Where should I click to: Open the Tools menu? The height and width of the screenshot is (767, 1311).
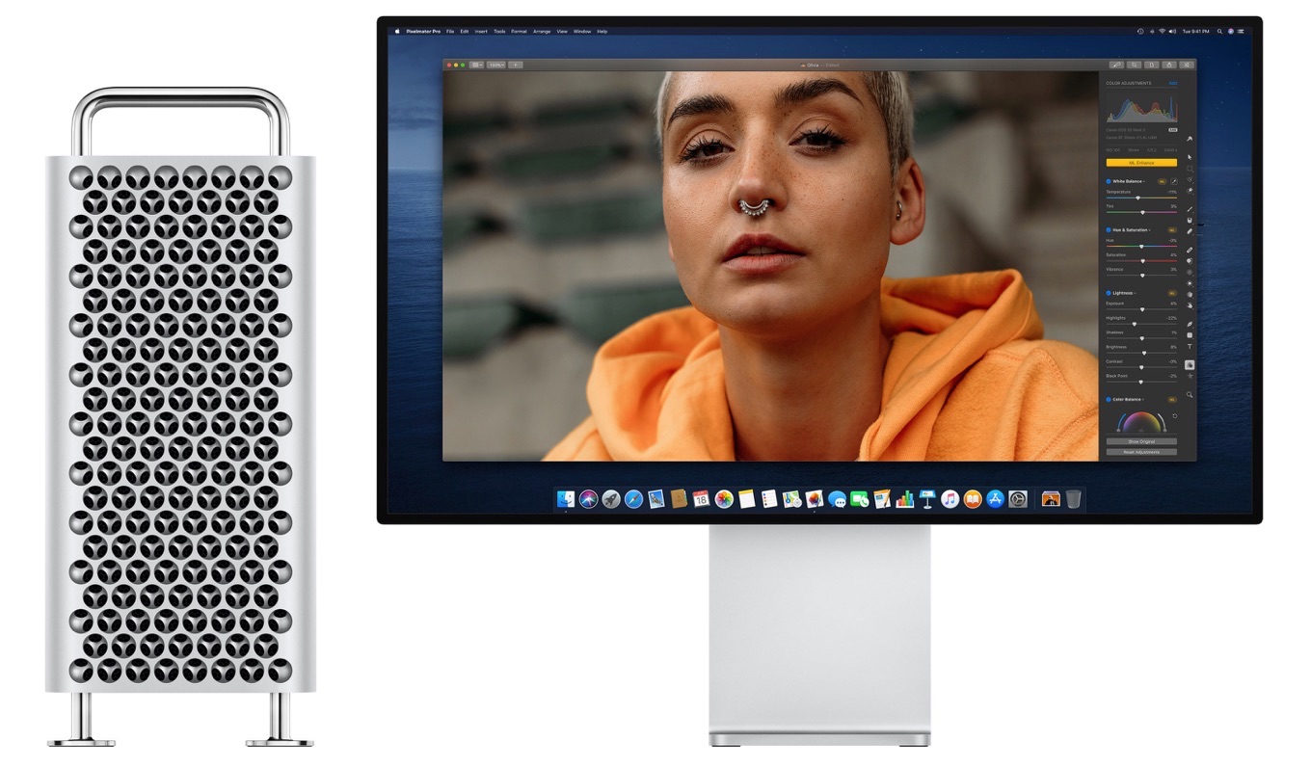click(x=499, y=32)
